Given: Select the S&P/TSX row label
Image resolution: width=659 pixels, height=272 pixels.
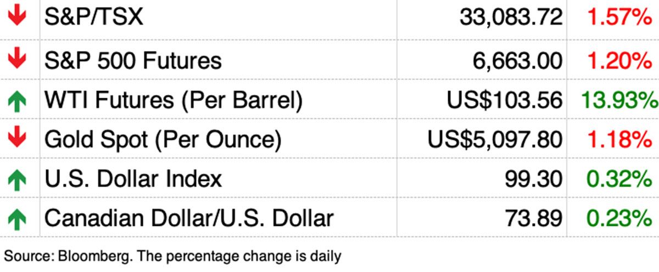Looking at the screenshot, I should coord(93,18).
